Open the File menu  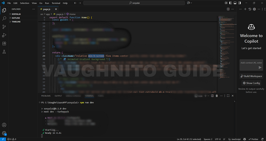[x=9, y=3]
